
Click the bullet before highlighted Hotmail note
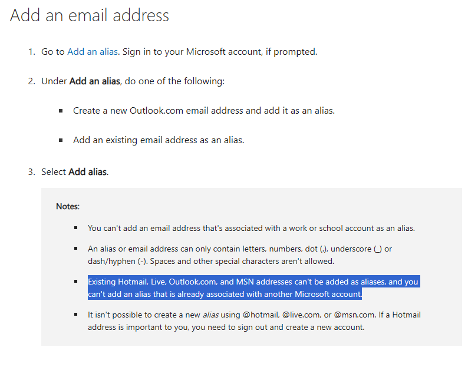coord(76,282)
